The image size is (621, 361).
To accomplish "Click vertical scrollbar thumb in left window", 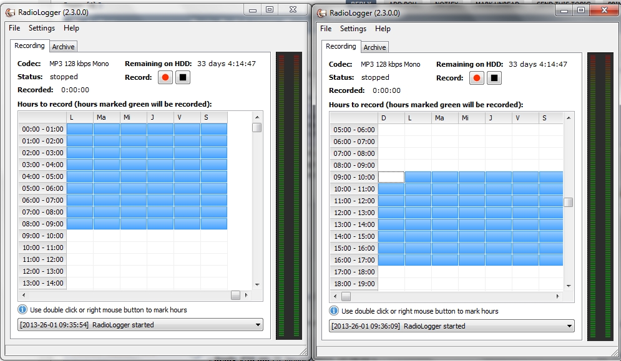I will tap(257, 127).
